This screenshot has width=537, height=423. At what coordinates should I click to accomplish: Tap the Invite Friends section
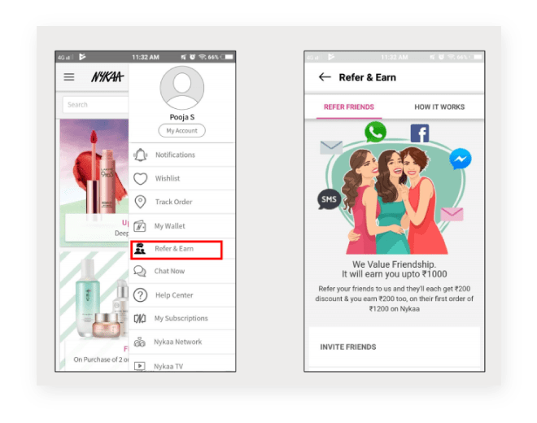(x=394, y=347)
